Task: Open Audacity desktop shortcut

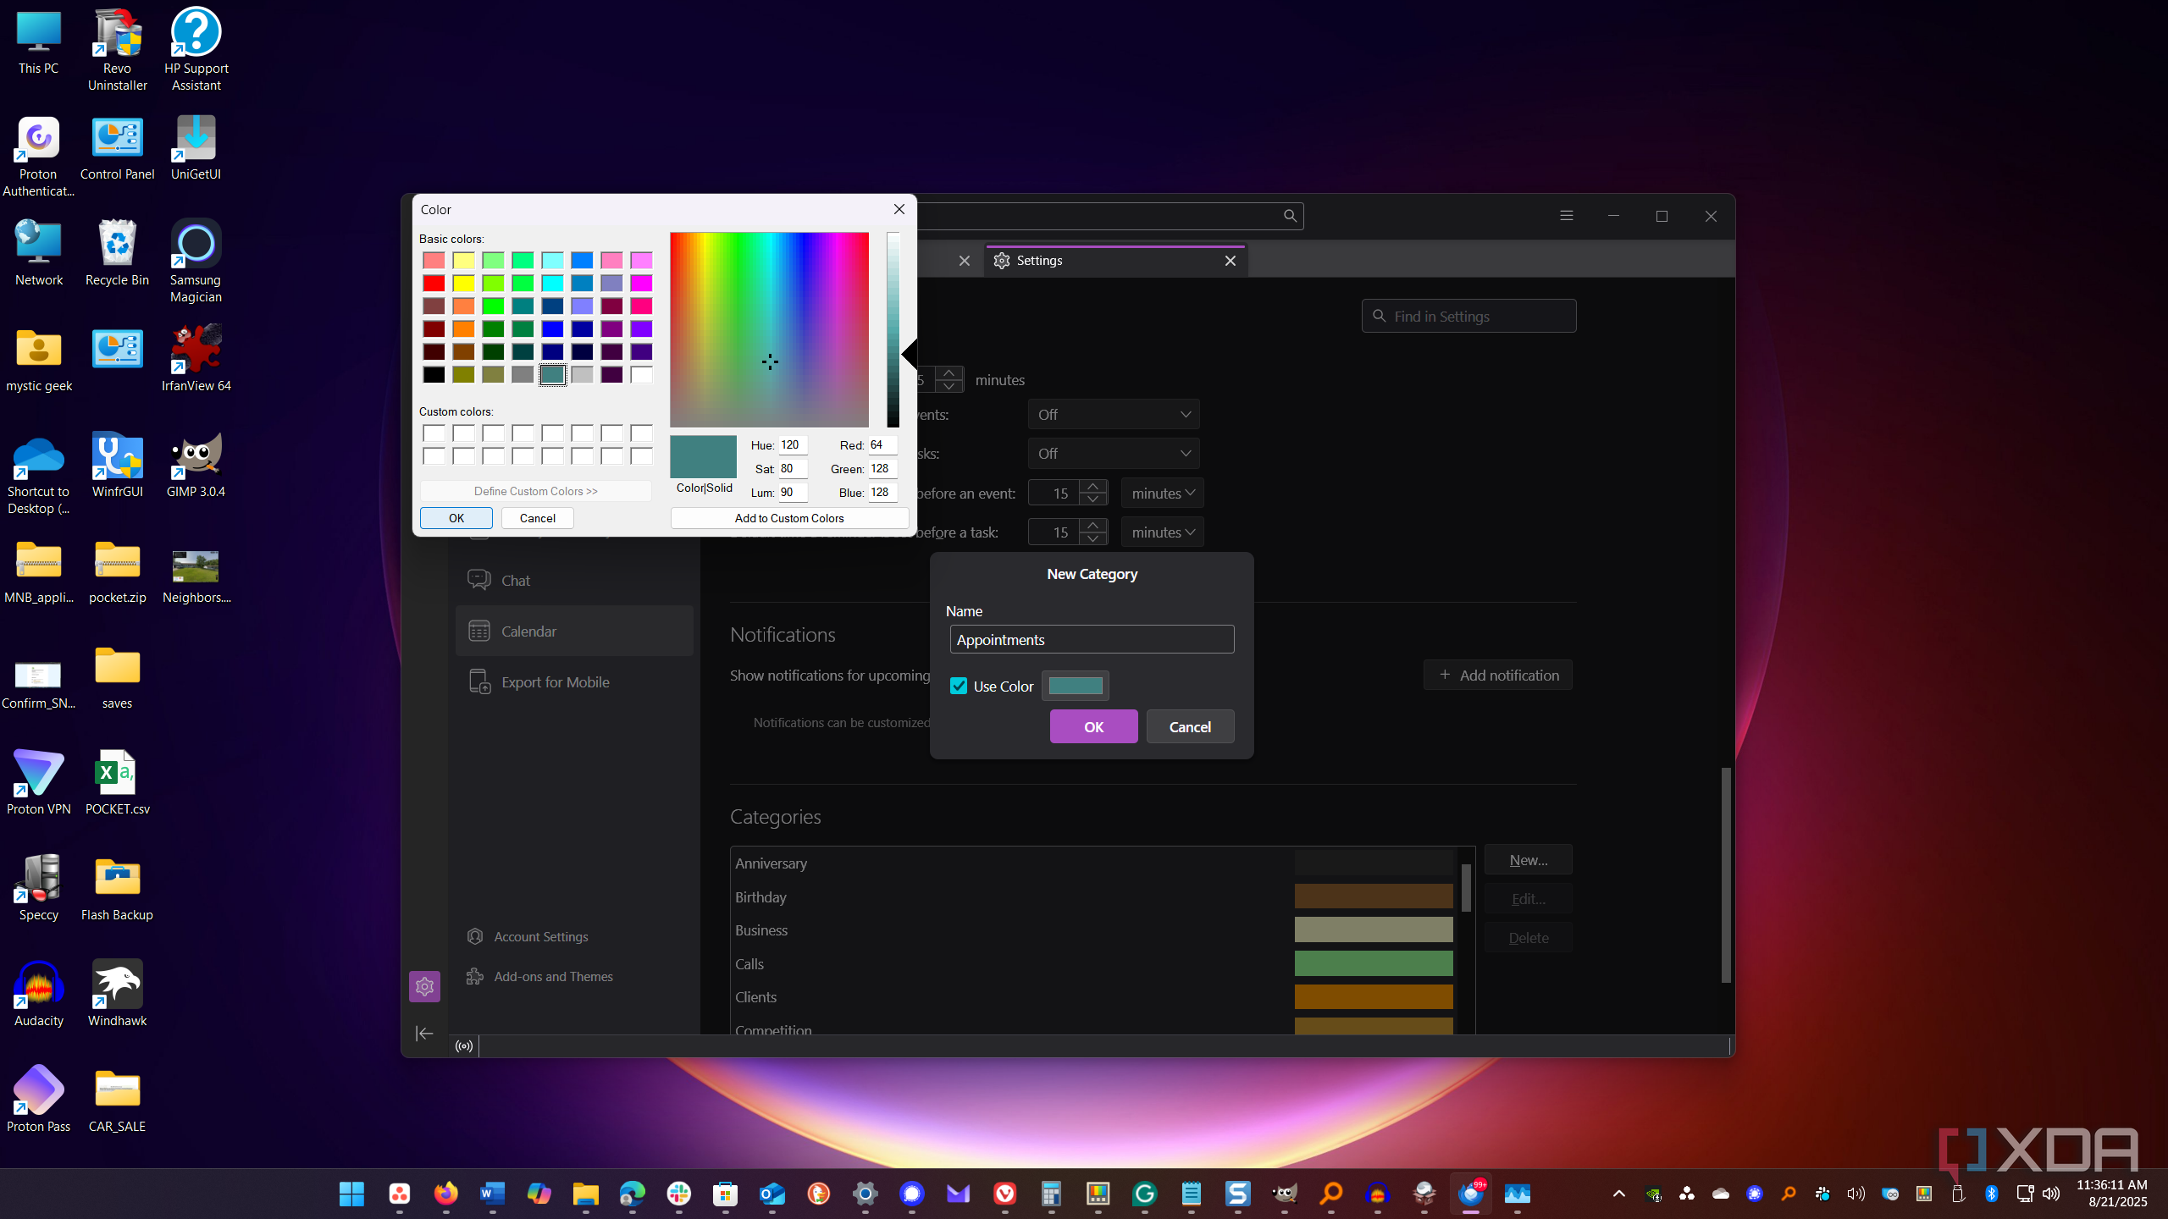Action: tap(39, 995)
